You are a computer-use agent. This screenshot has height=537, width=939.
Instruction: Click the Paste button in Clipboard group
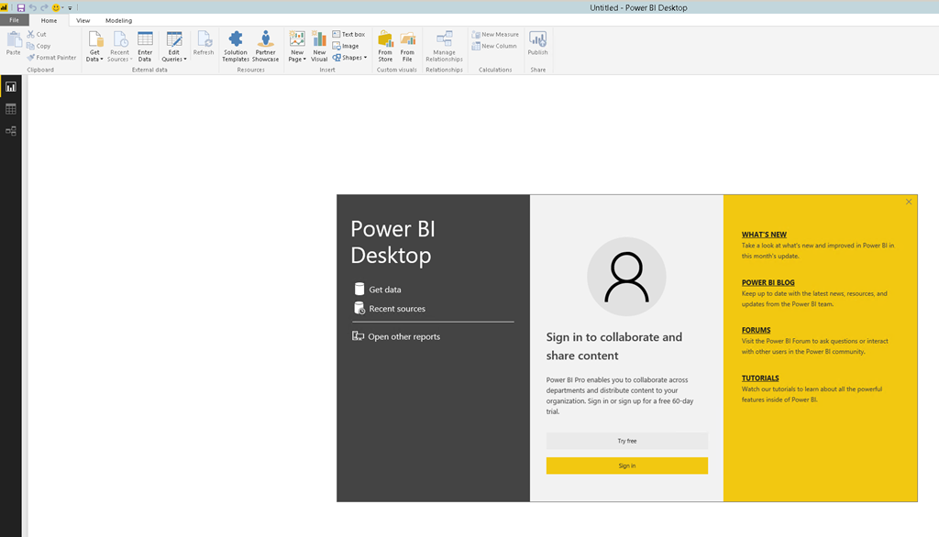[x=13, y=44]
